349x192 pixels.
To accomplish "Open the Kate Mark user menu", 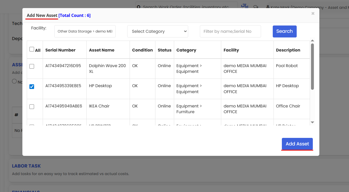I will click(307, 7).
